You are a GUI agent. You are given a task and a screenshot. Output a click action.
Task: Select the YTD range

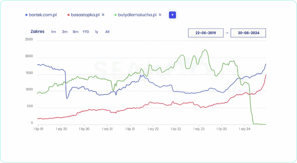86,32
